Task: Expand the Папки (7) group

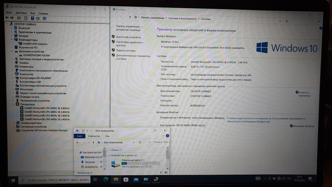Action: [x=110, y=150]
